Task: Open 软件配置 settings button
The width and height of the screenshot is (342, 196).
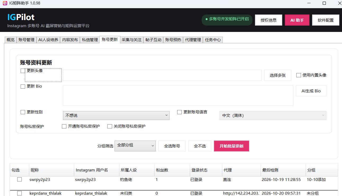Action: pos(326,20)
